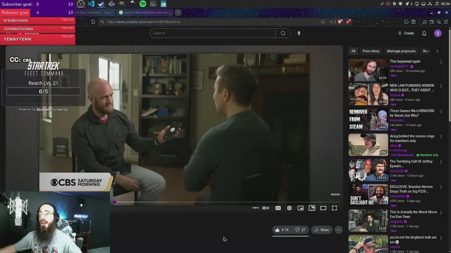Viewport: 451px width, 253px height.
Task: Open a new browser tab with plus
Action: pyautogui.click(x=178, y=12)
